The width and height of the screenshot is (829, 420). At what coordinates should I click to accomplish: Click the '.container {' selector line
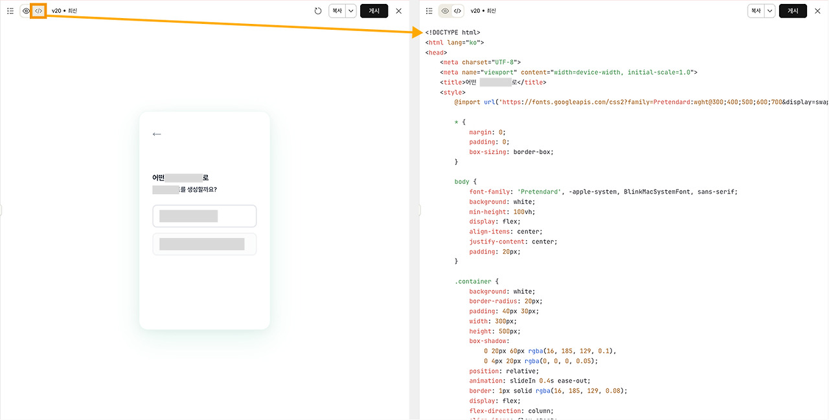click(x=477, y=282)
